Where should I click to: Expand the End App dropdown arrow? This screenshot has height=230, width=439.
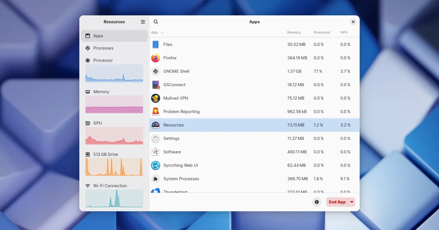[352, 202]
